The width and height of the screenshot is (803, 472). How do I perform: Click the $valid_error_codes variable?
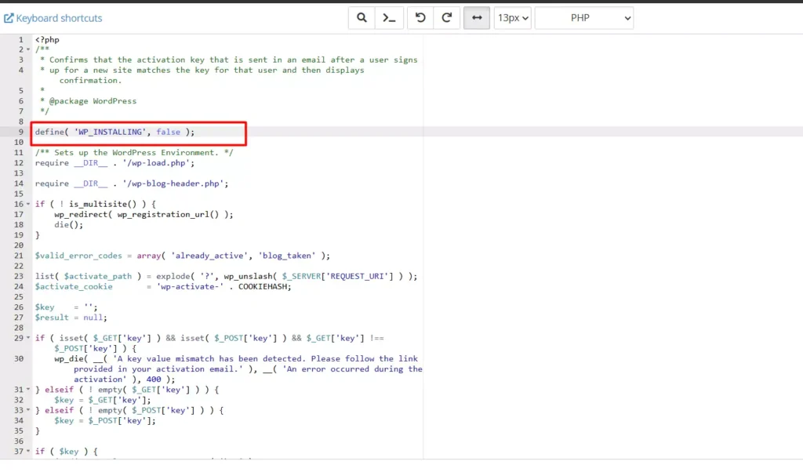[x=78, y=256]
